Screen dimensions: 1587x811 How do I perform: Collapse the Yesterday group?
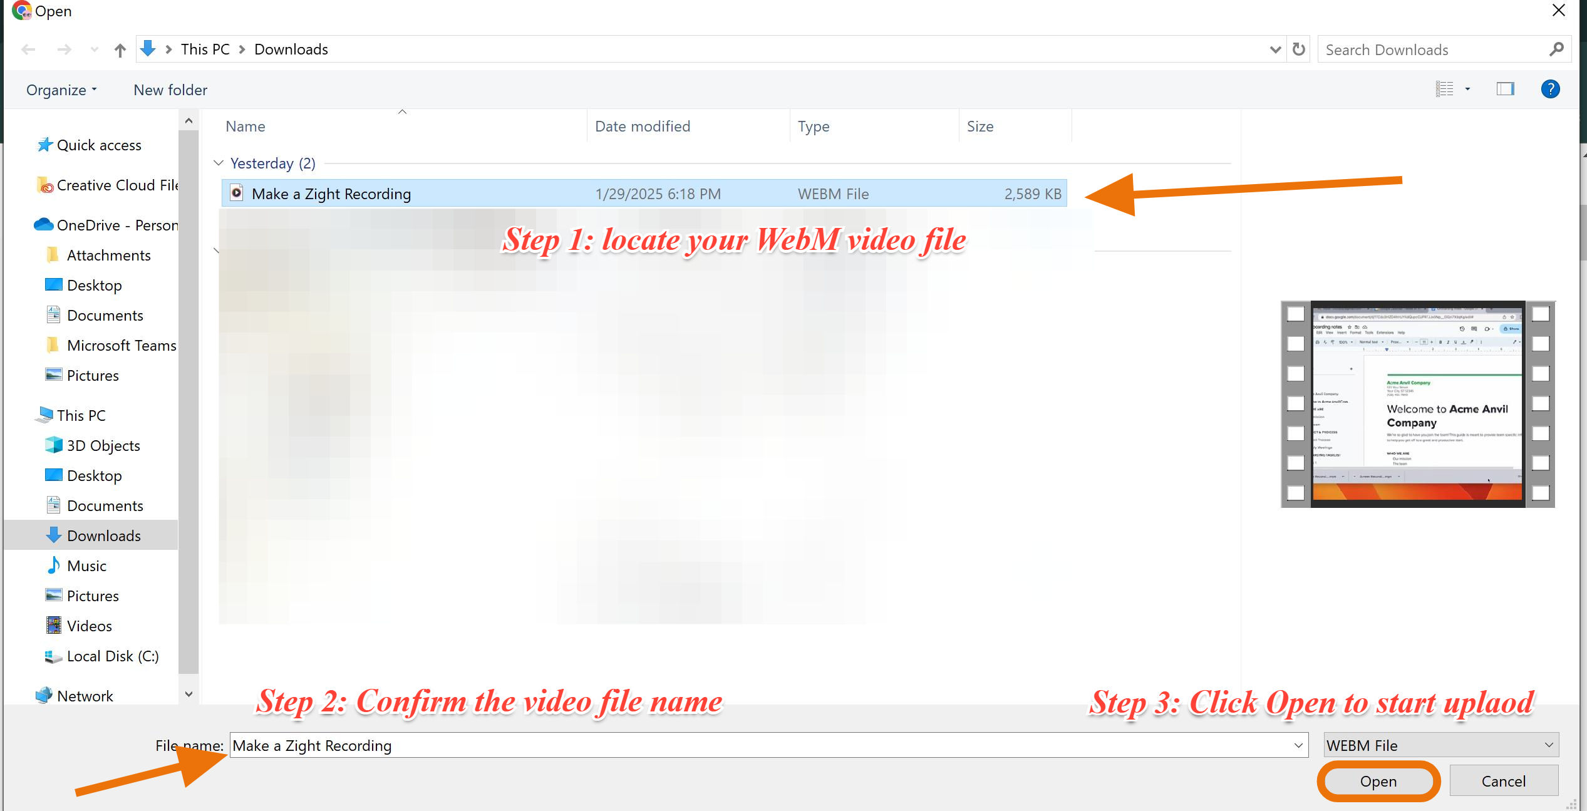click(x=218, y=163)
